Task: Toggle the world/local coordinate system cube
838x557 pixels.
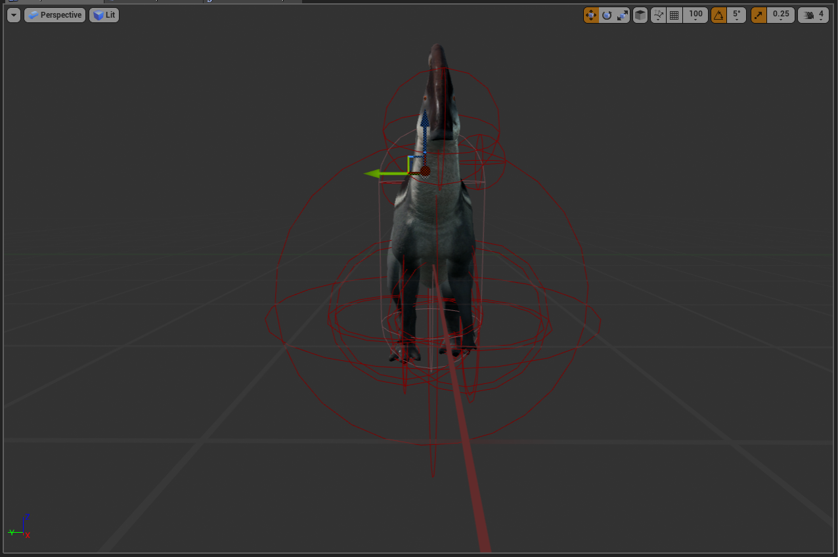Action: click(x=640, y=15)
